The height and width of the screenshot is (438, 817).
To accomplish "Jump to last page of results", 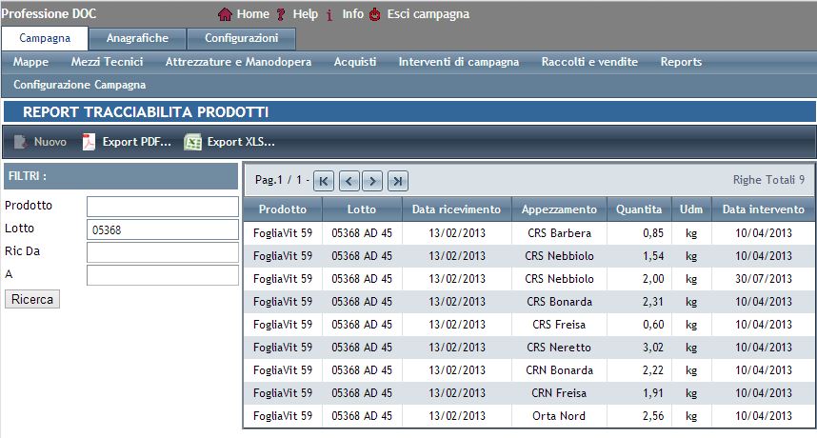I will [398, 180].
